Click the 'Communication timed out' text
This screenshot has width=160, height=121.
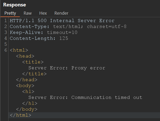107,97
